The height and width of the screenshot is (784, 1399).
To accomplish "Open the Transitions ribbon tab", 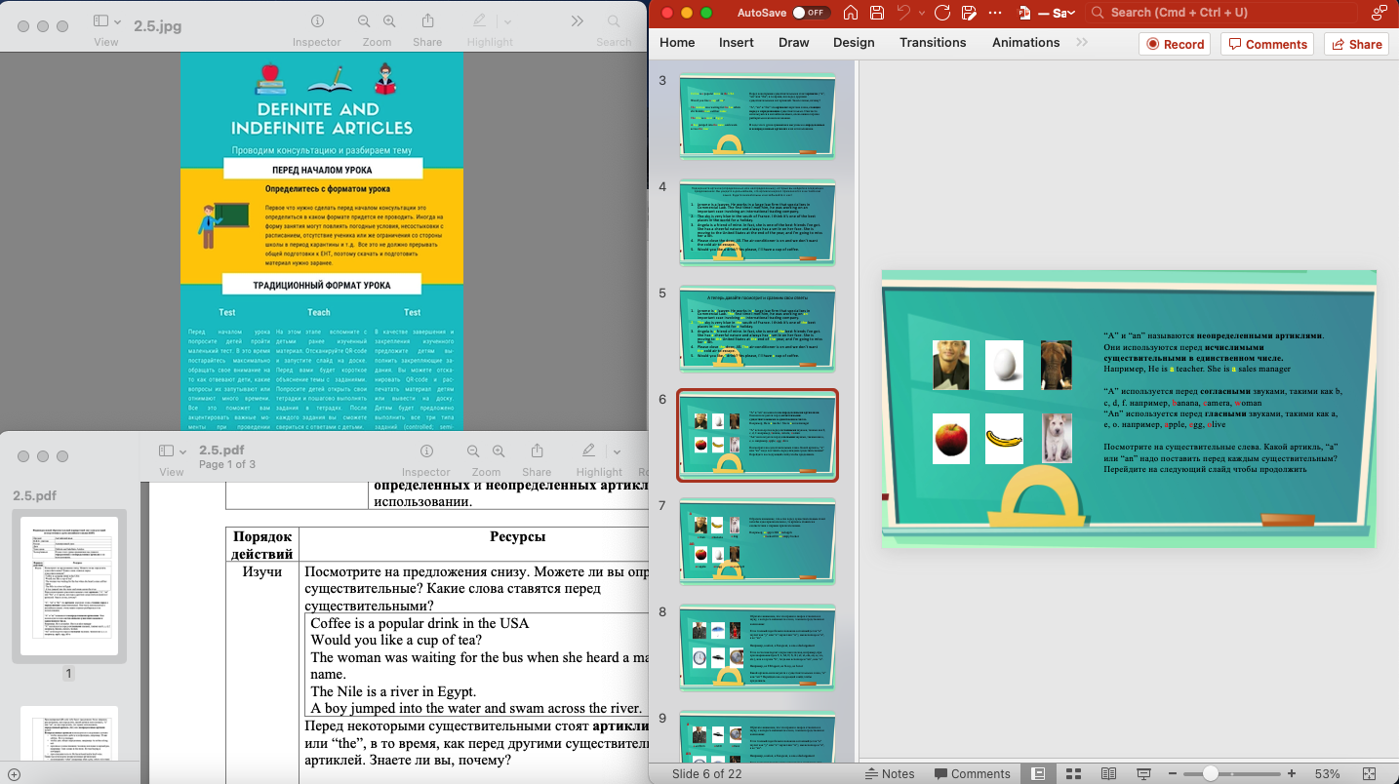I will tap(933, 43).
